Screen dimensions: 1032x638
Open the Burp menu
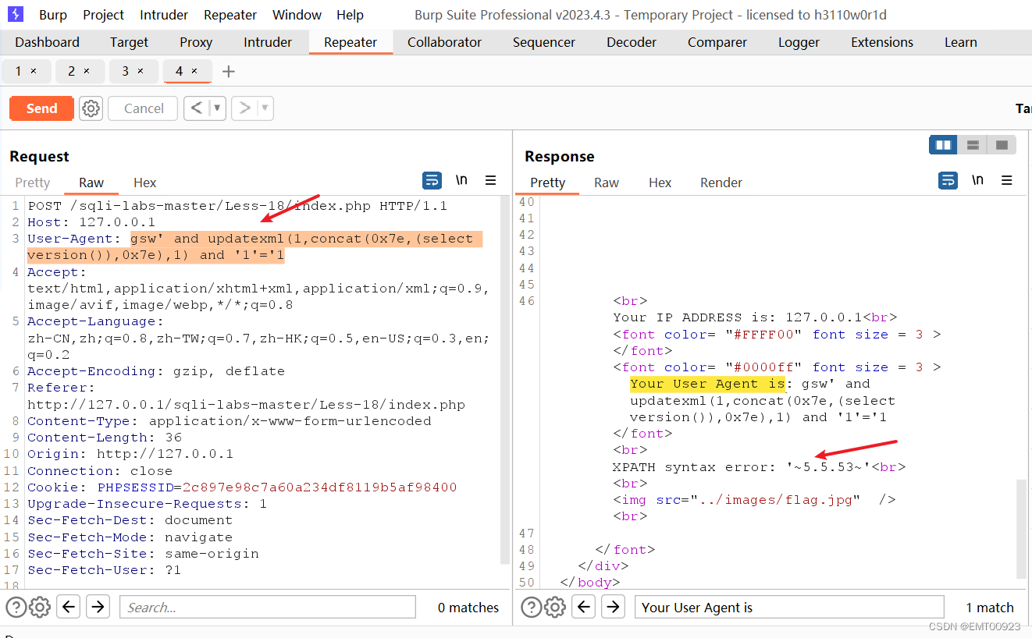53,15
